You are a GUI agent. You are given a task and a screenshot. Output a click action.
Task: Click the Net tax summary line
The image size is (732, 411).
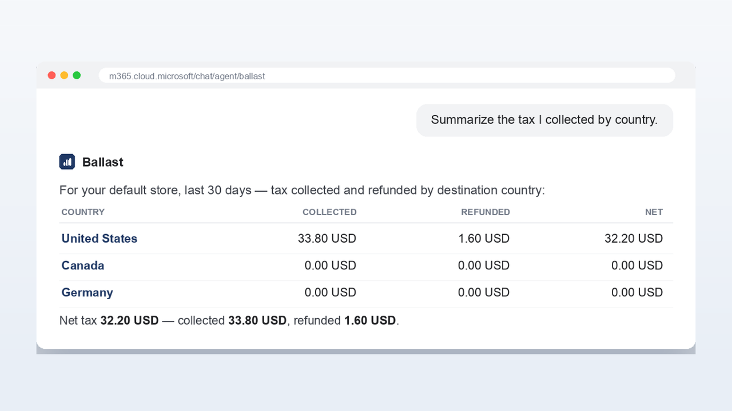coord(229,321)
